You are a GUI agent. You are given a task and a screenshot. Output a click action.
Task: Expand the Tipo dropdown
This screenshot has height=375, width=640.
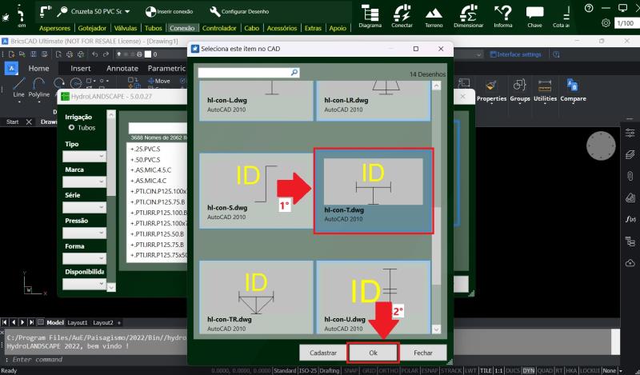[x=85, y=157]
